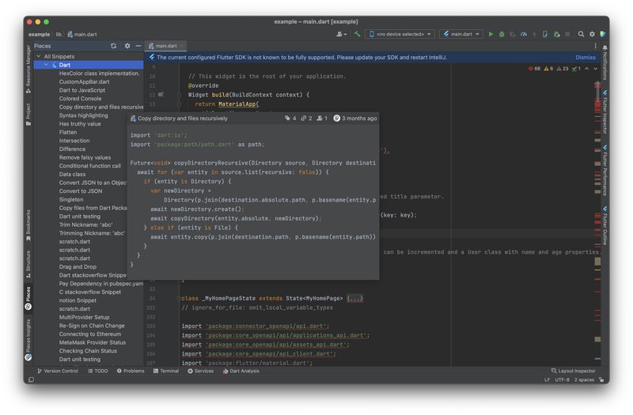Open the user account icon menu
Screen dimensions: 633x415
(x=341, y=34)
